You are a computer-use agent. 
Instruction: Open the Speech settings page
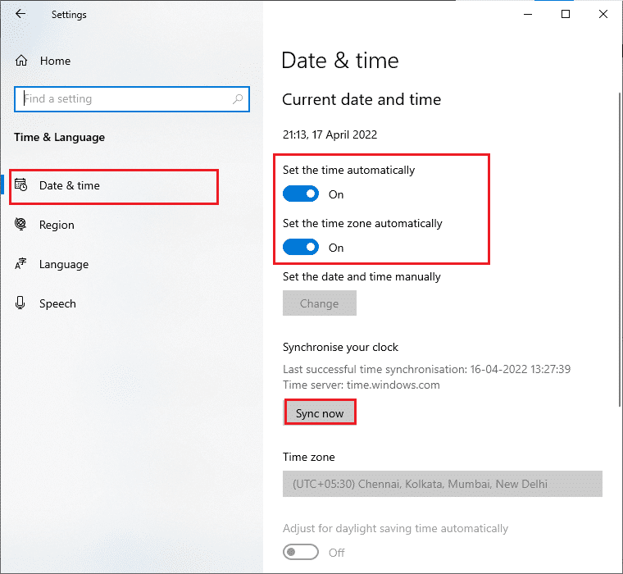tap(57, 303)
